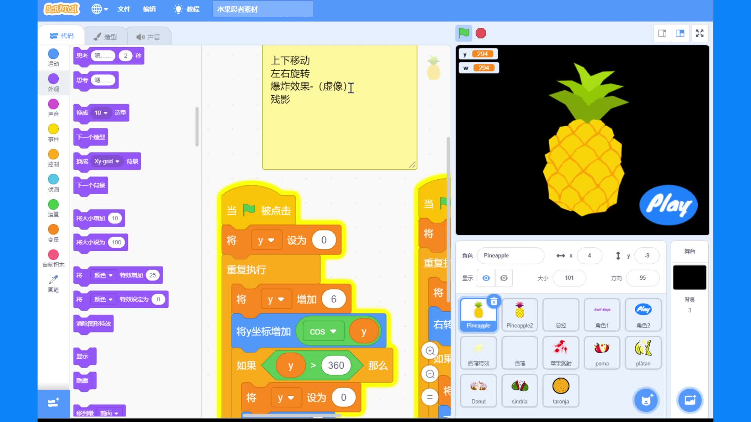
Task: Open the language globe menu
Action: tap(99, 9)
